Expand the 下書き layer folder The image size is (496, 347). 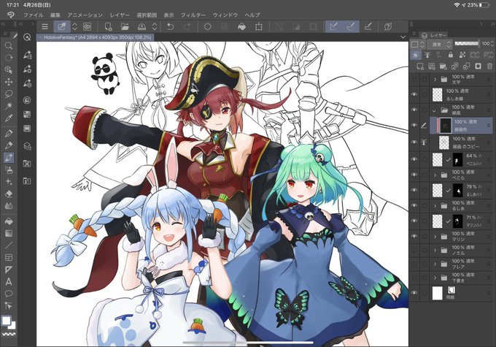click(x=435, y=278)
